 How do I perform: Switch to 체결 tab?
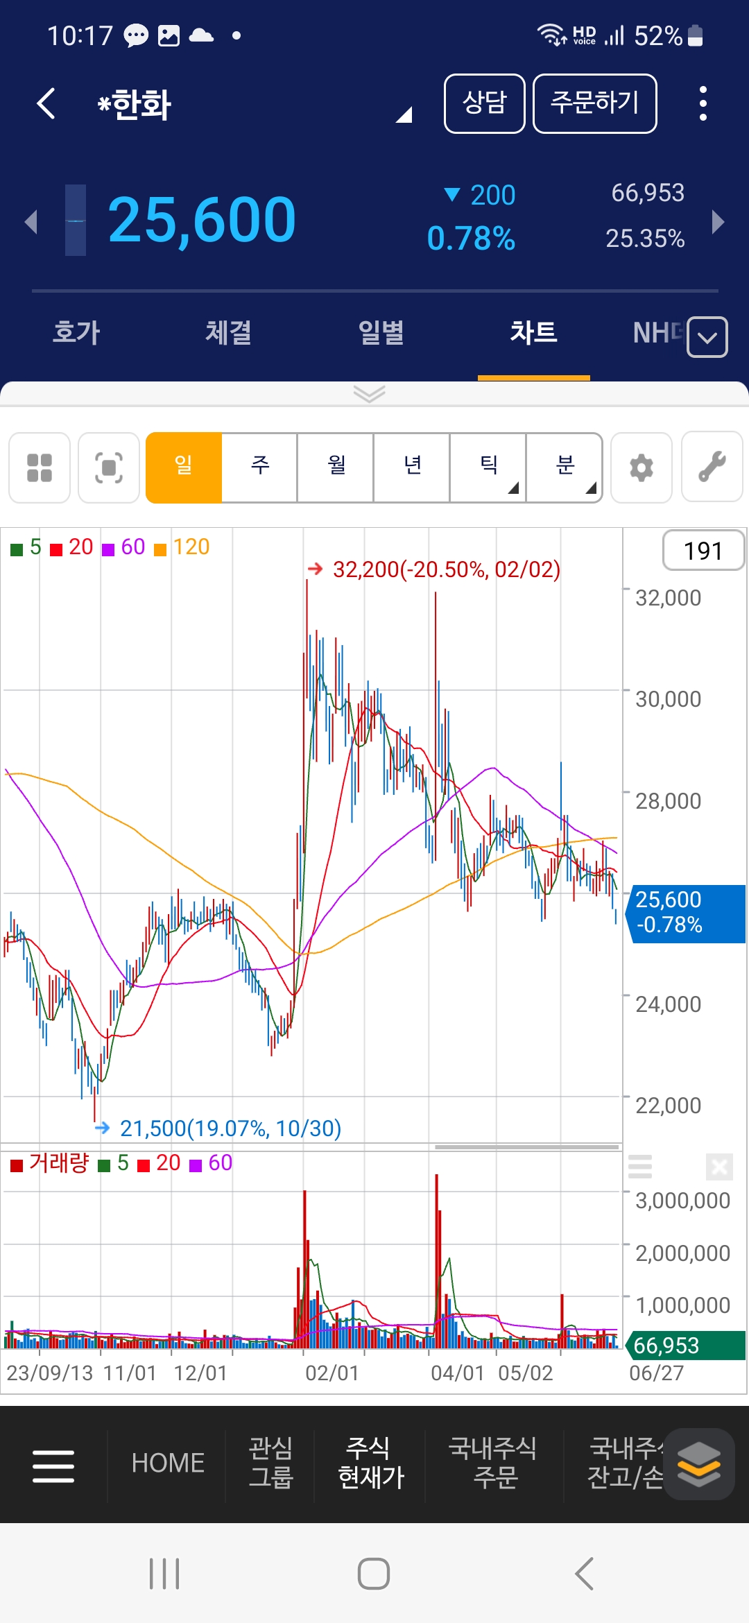click(228, 333)
